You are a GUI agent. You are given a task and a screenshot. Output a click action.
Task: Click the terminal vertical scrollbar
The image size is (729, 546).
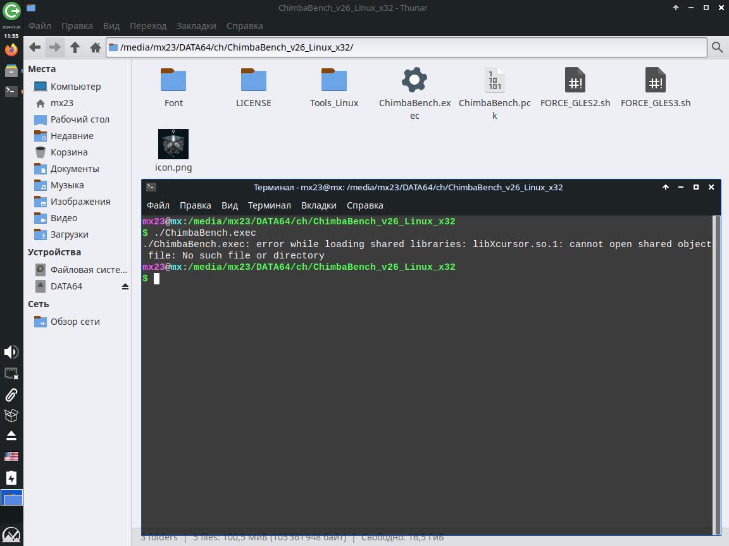point(716,373)
